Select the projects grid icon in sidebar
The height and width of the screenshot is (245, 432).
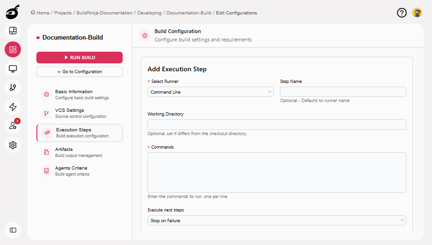pyautogui.click(x=13, y=50)
